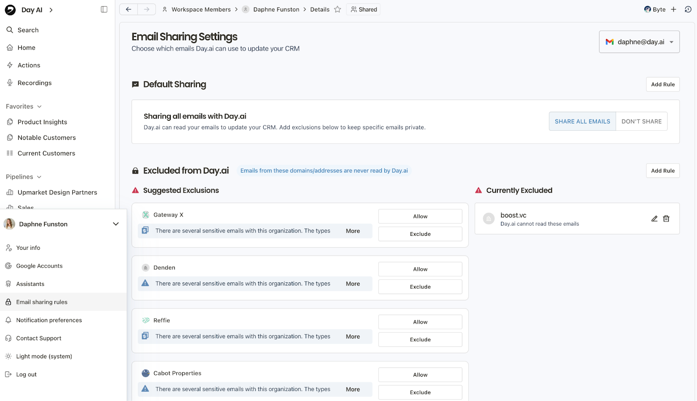Click the Gateway X organization logo

[146, 214]
